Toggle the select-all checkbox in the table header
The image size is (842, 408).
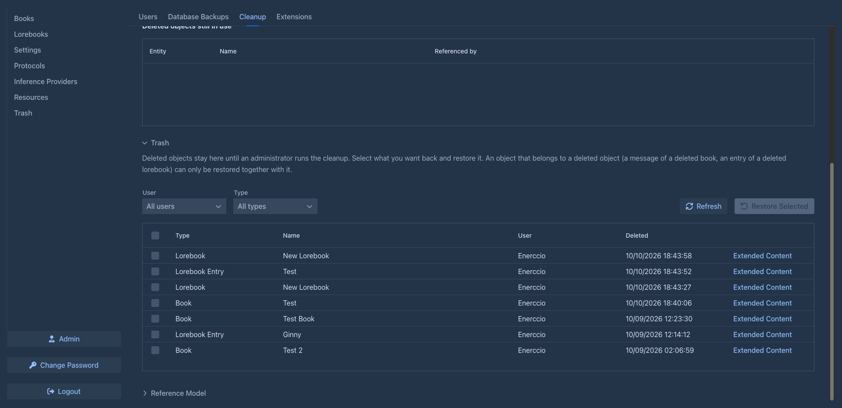(155, 236)
